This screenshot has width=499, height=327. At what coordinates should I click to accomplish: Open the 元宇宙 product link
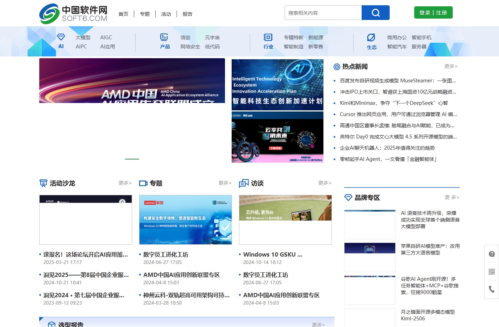pos(212,38)
